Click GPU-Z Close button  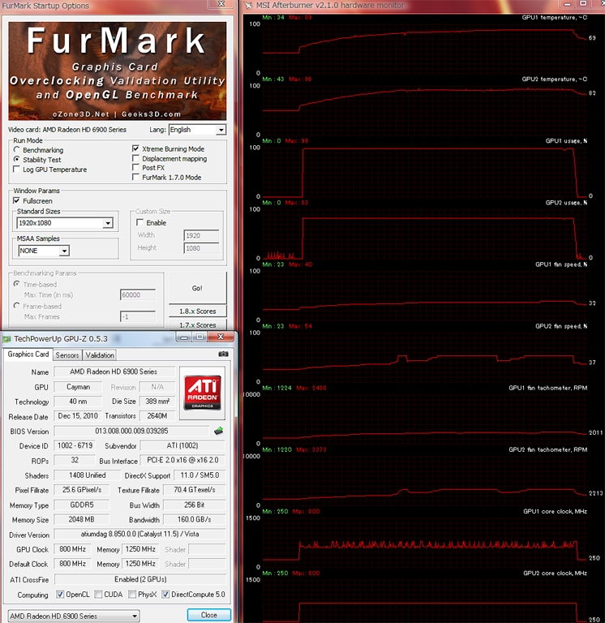(x=209, y=615)
